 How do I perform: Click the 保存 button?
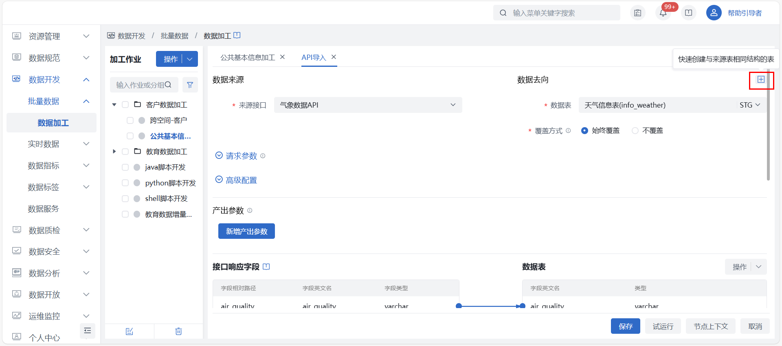click(x=625, y=326)
